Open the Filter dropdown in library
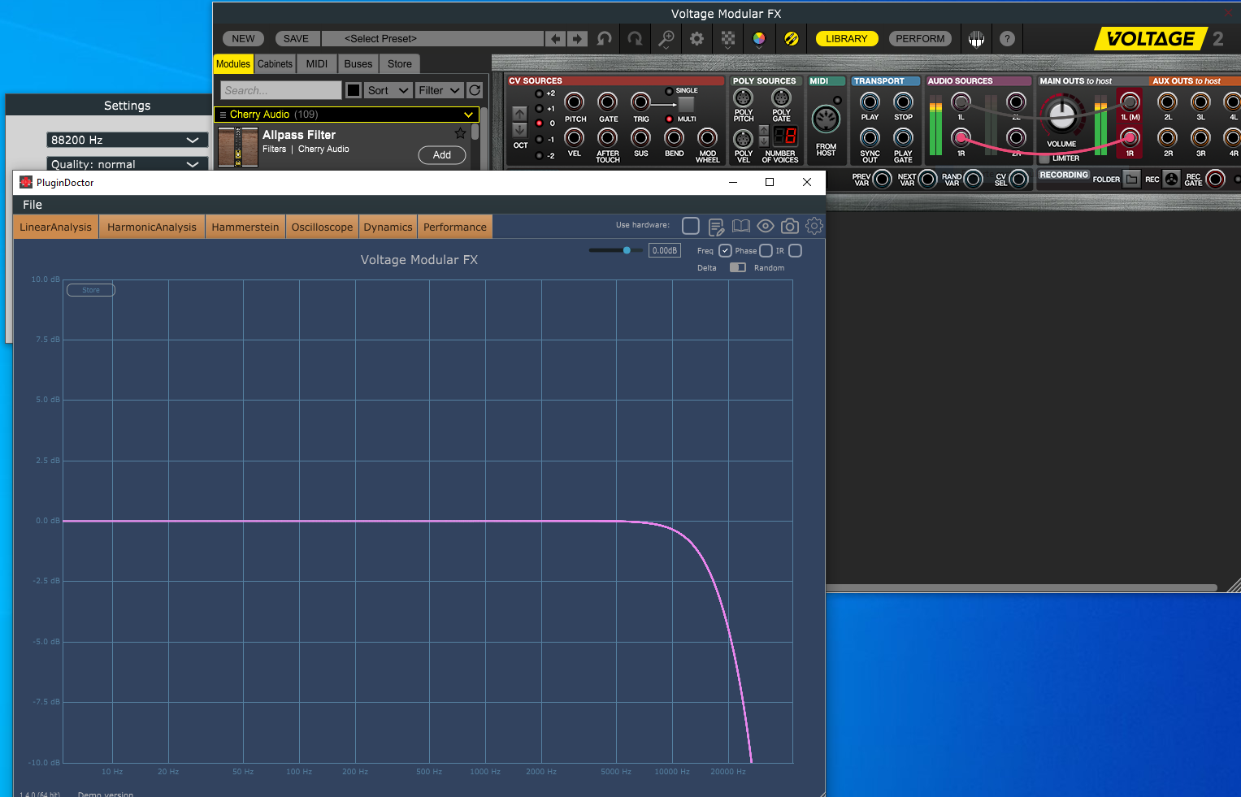 440,90
